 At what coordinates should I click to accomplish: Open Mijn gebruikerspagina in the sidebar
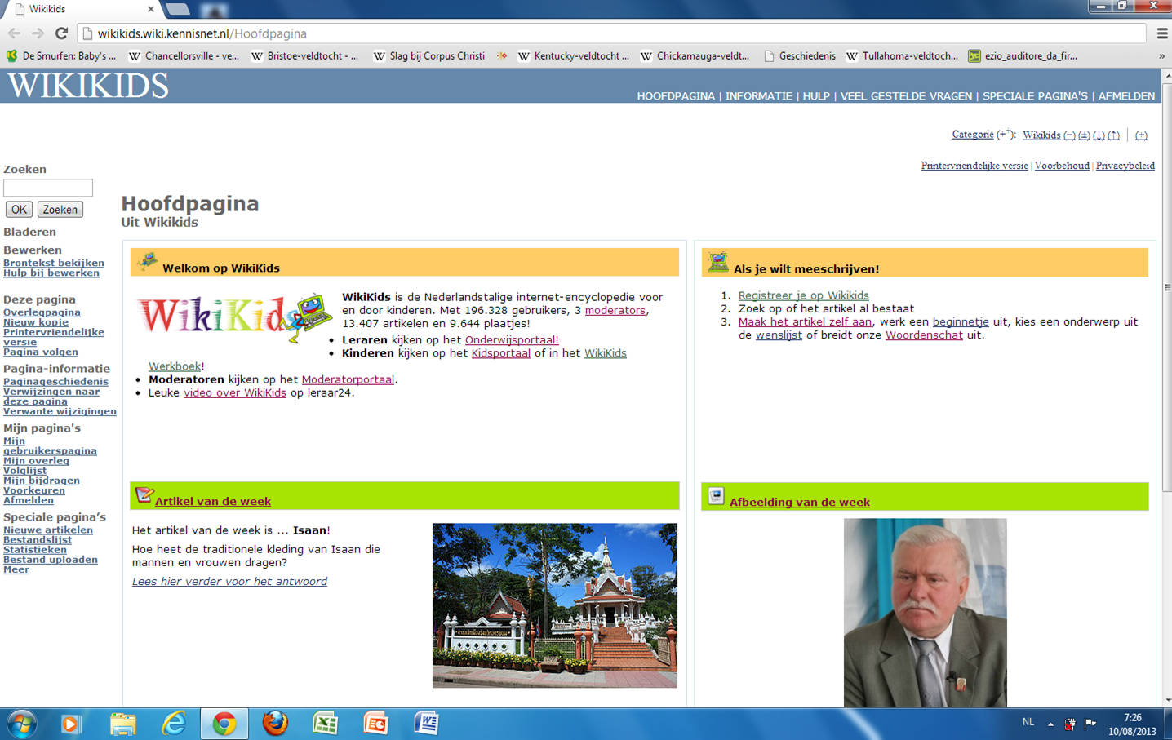point(50,445)
